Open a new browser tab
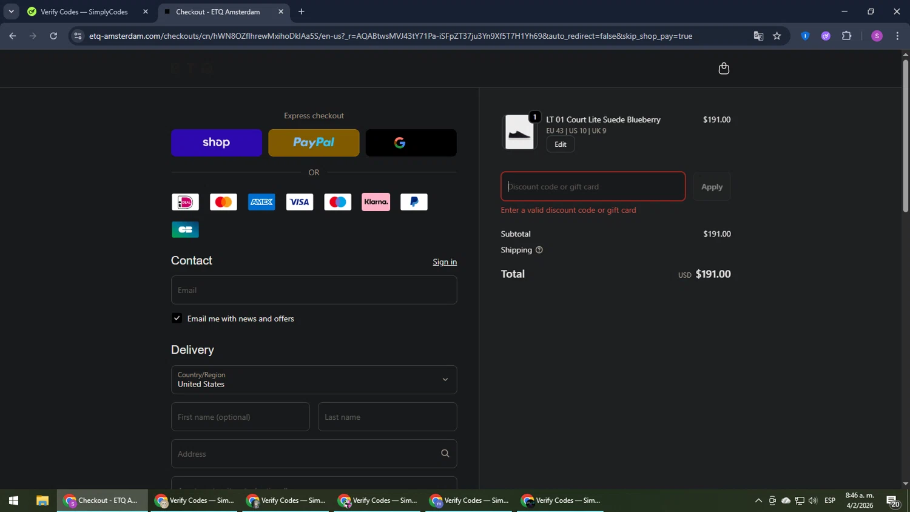910x512 pixels. pyautogui.click(x=302, y=12)
